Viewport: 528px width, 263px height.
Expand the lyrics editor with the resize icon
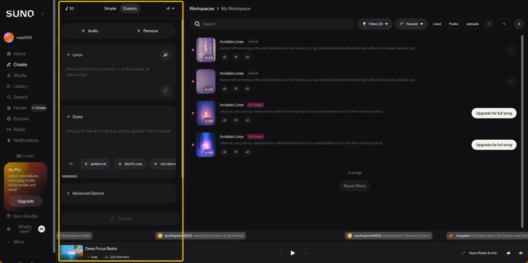[166, 91]
